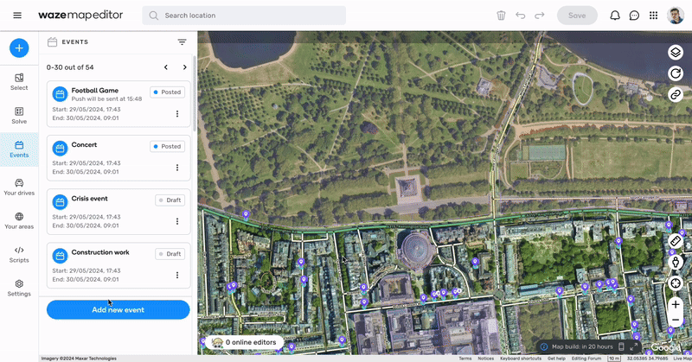This screenshot has width=692, height=362.
Task: Click the 0-30 out of 54 counter
Action: coord(70,67)
